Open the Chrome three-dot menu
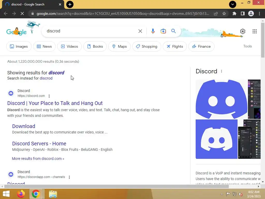The height and width of the screenshot is (199, 265). point(259,13)
